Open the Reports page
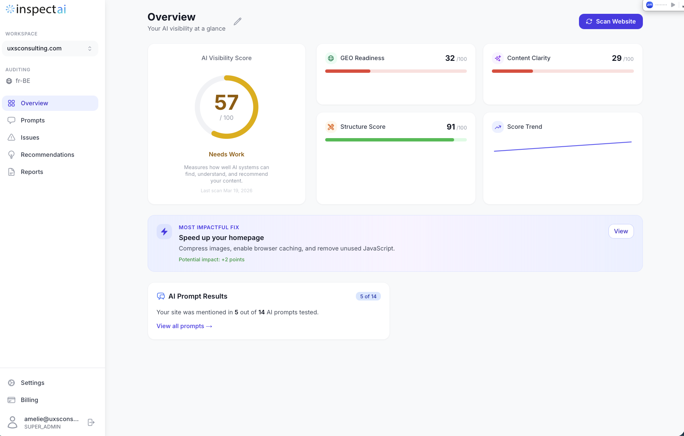 tap(50, 172)
